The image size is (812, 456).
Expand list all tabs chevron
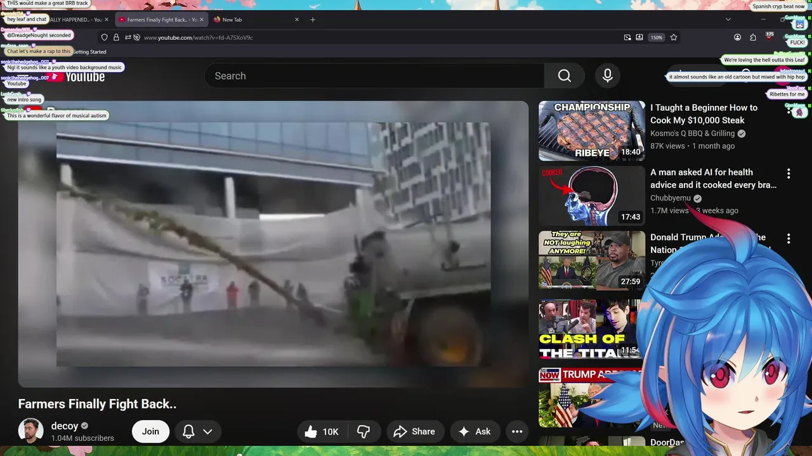tap(728, 20)
